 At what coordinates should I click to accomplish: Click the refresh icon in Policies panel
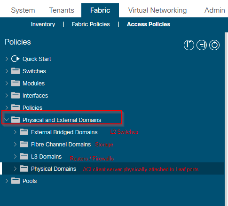214,45
